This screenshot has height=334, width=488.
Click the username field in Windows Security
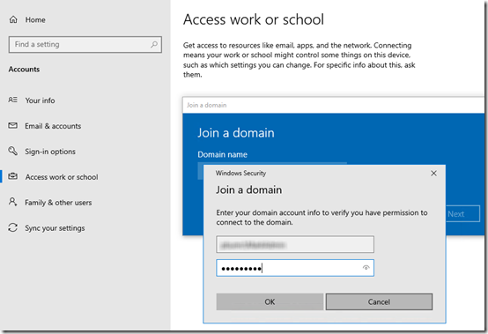(295, 244)
